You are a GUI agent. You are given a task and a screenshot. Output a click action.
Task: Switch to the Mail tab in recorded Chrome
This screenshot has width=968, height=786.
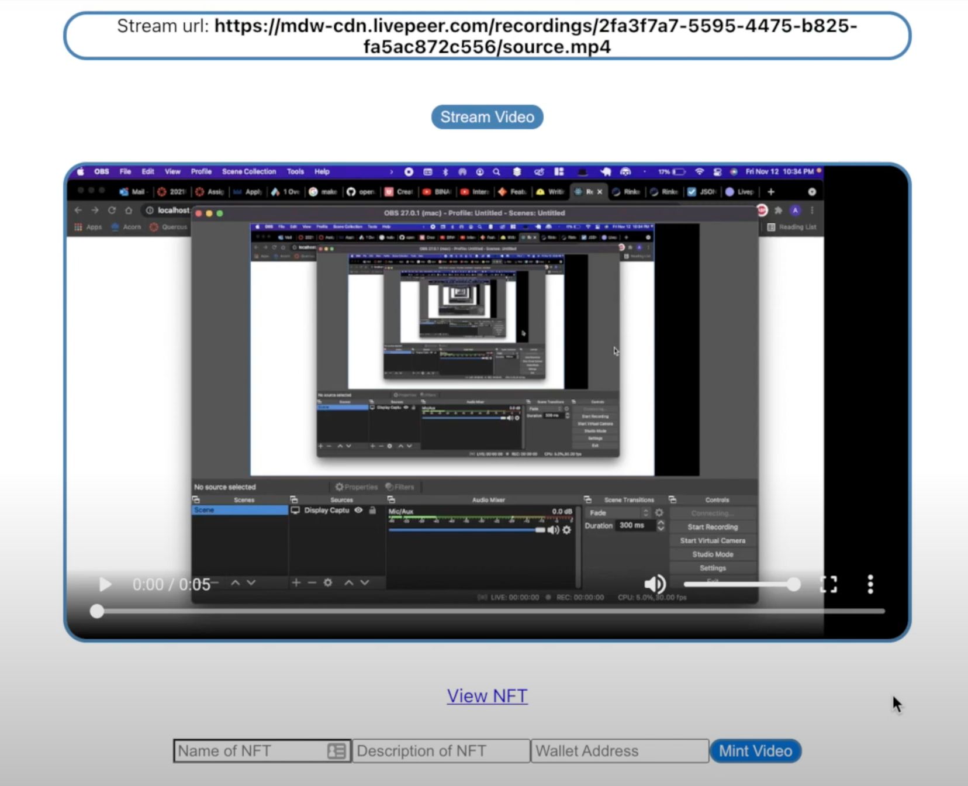[x=133, y=192]
